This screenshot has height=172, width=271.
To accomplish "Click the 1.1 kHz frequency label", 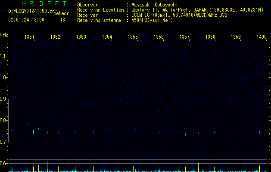I will tap(3, 56).
